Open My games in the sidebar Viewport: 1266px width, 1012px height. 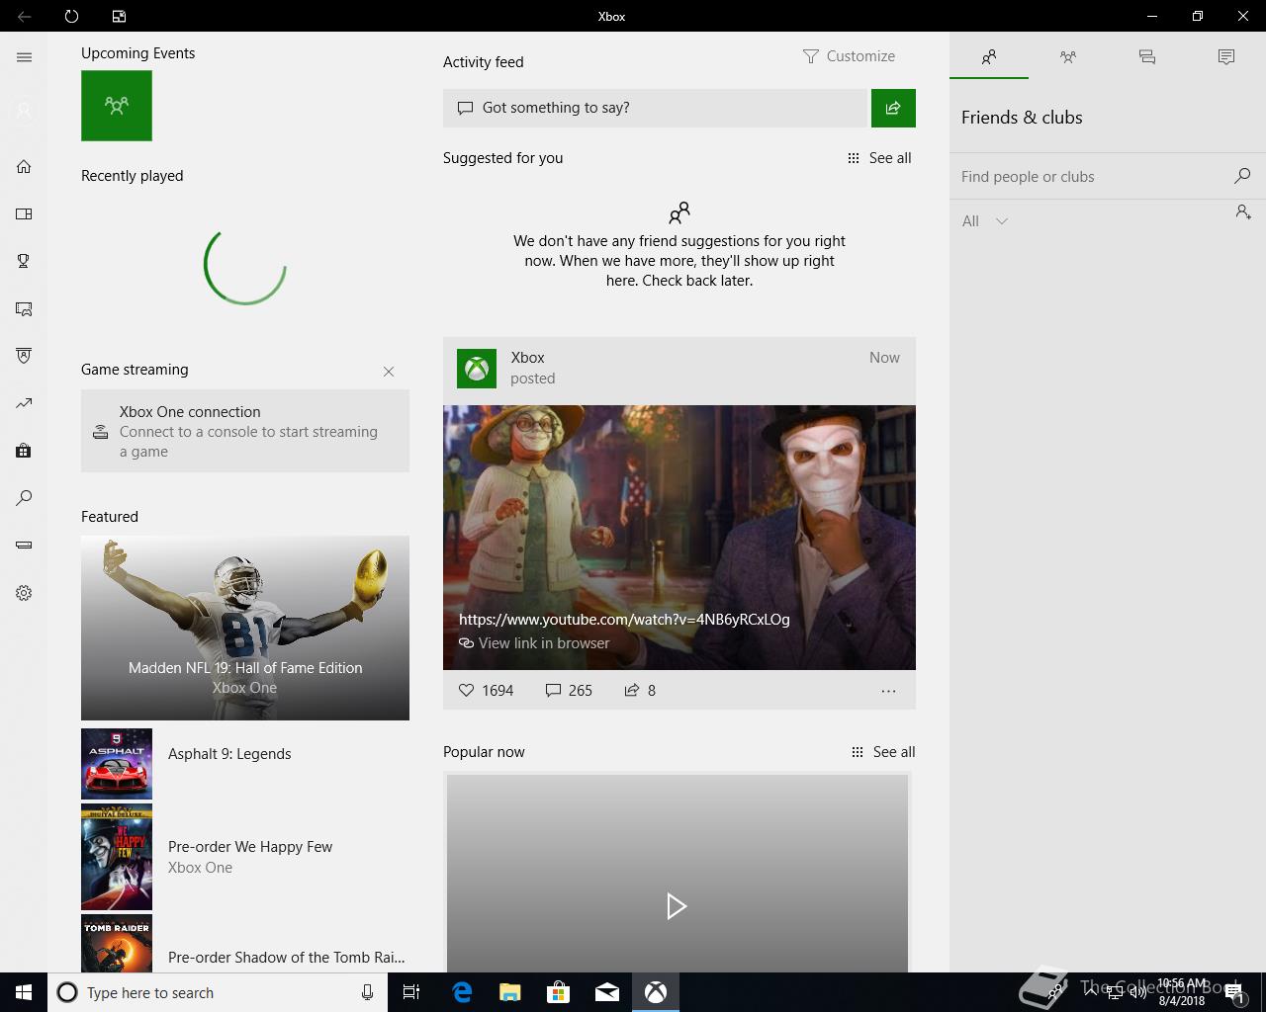(24, 213)
